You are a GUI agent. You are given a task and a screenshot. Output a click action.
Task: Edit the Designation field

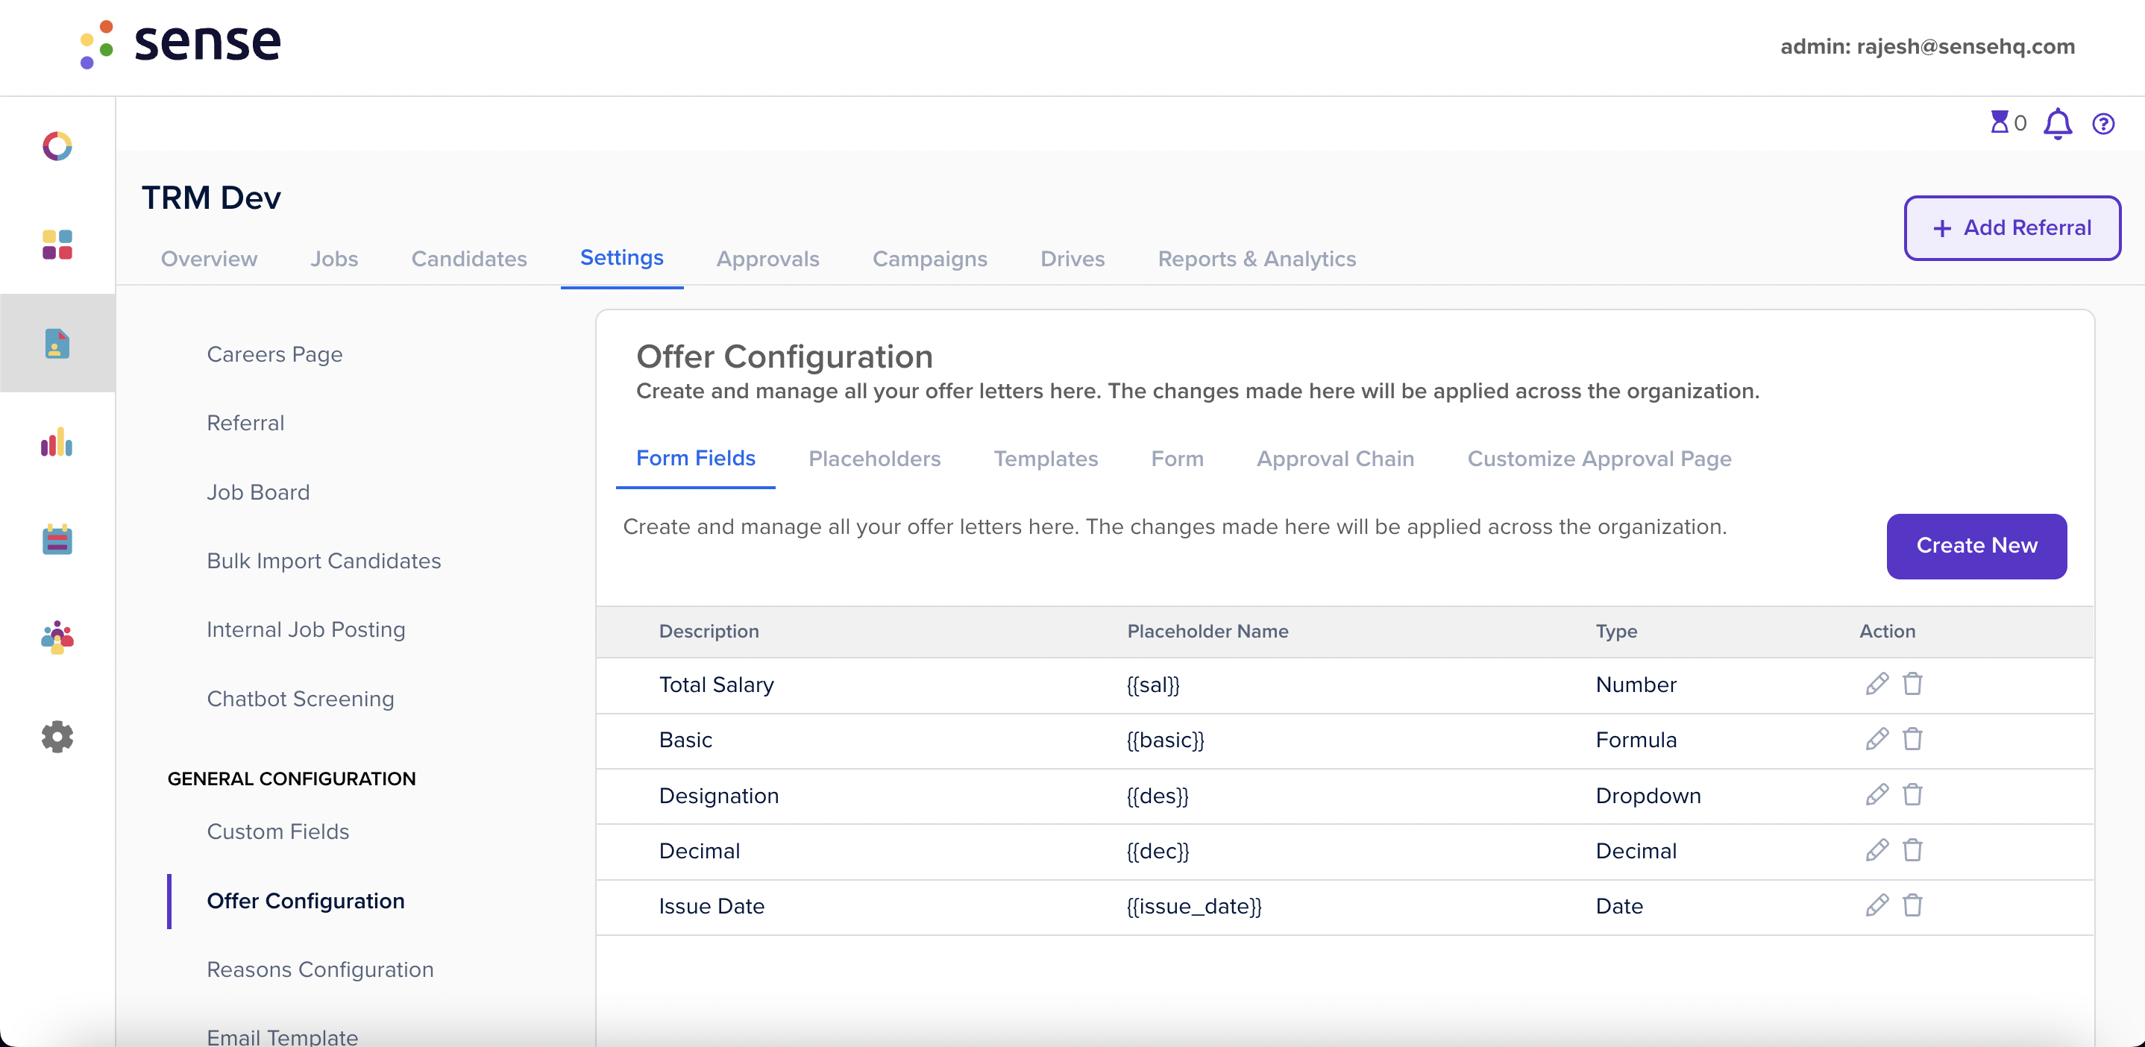1877,795
